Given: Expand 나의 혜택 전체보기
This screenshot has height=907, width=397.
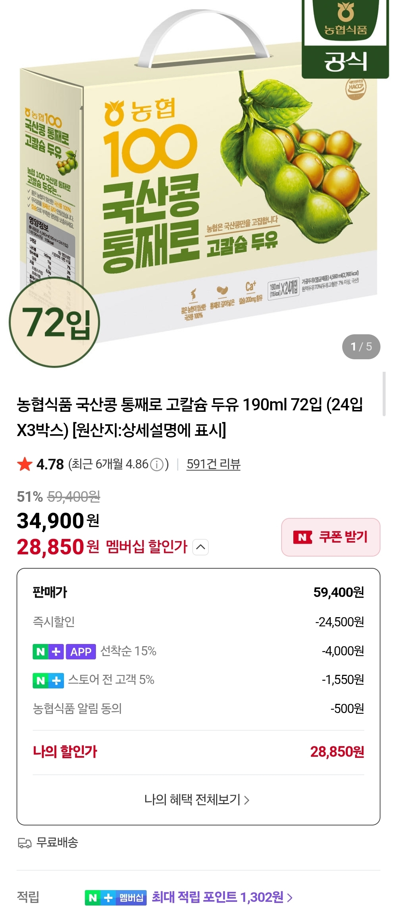Looking at the screenshot, I should coord(197,800).
